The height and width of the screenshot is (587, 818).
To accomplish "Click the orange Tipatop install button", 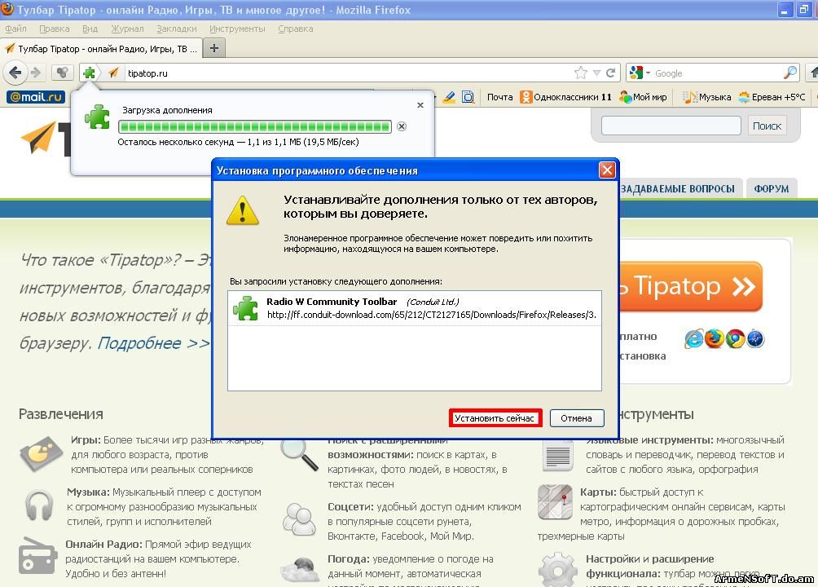I will [690, 286].
